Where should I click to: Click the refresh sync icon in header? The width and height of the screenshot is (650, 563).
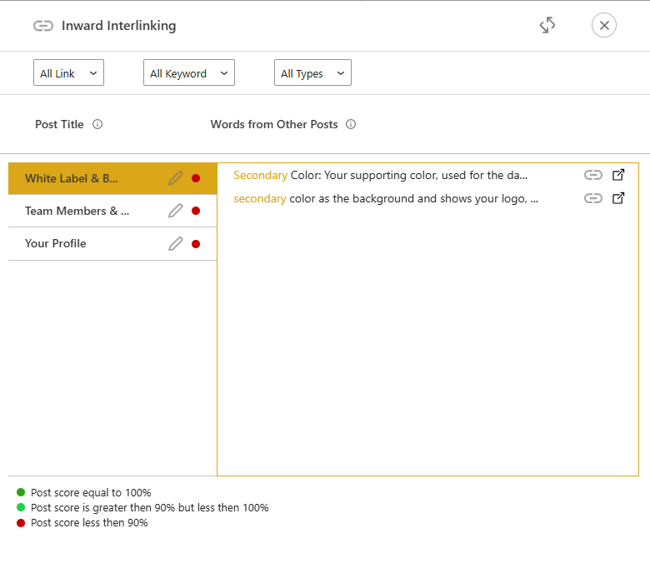[x=547, y=25]
